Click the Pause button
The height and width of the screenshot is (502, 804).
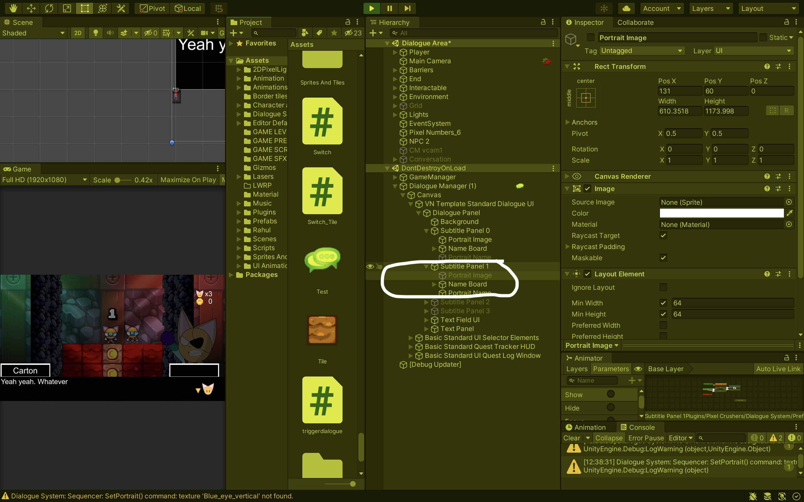pos(390,8)
